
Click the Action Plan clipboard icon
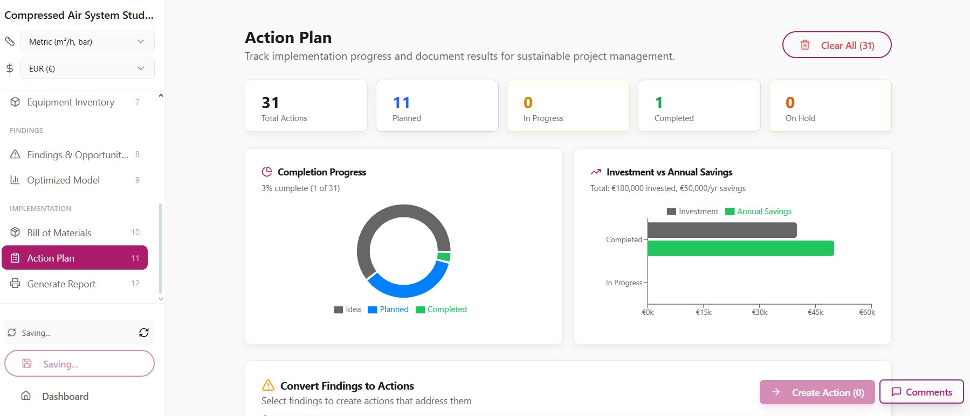click(x=15, y=258)
